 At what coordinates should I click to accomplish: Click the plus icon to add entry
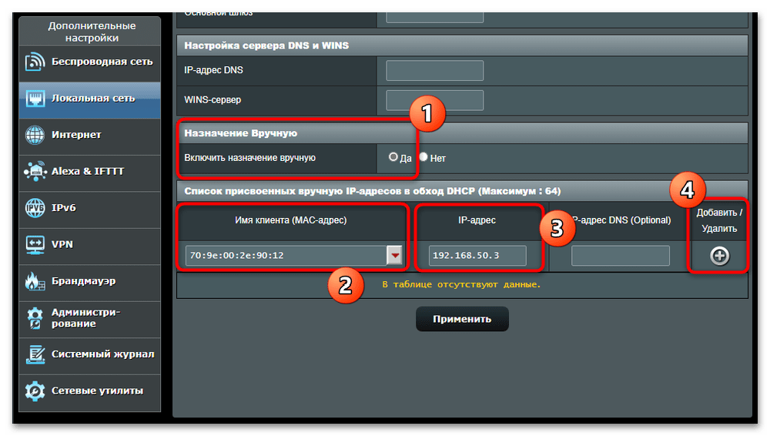[x=719, y=256]
